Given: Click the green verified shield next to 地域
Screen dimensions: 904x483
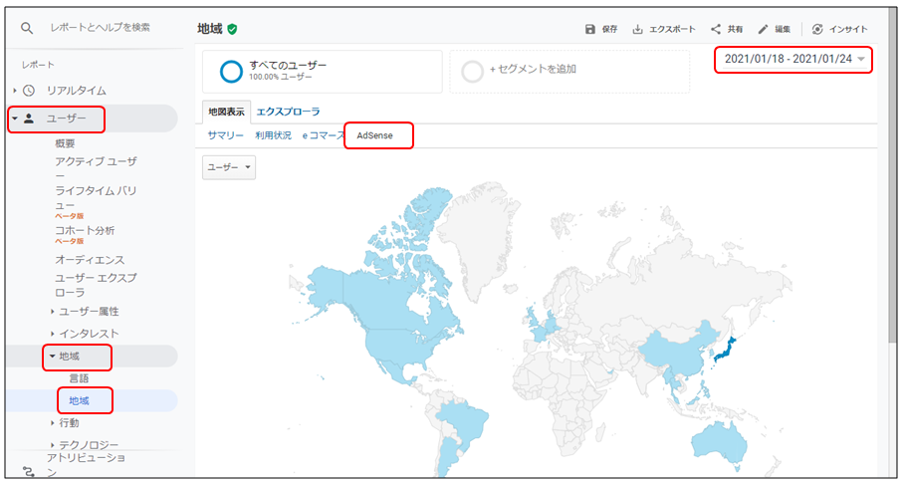Looking at the screenshot, I should point(232,30).
